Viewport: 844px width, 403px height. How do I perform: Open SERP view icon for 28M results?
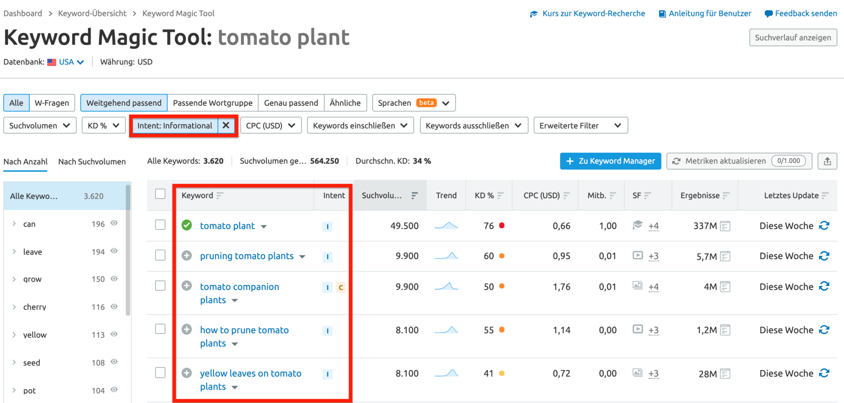725,374
